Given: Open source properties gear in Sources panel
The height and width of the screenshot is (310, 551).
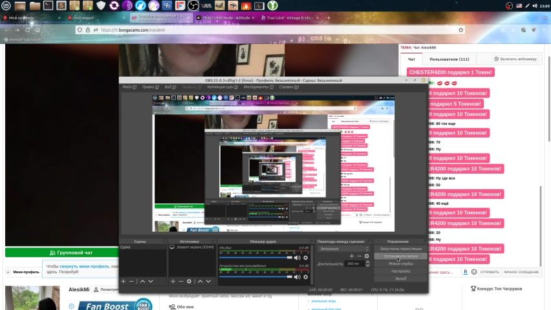Looking at the screenshot, I should pos(189,282).
